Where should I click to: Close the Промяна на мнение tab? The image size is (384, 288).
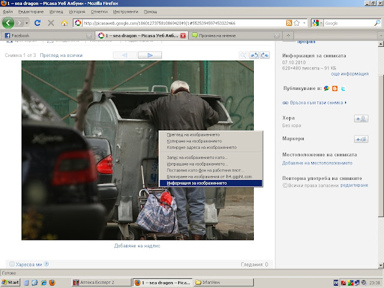point(277,36)
